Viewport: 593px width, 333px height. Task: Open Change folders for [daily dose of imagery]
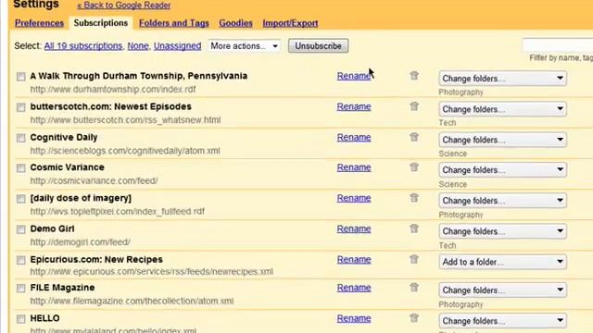502,200
